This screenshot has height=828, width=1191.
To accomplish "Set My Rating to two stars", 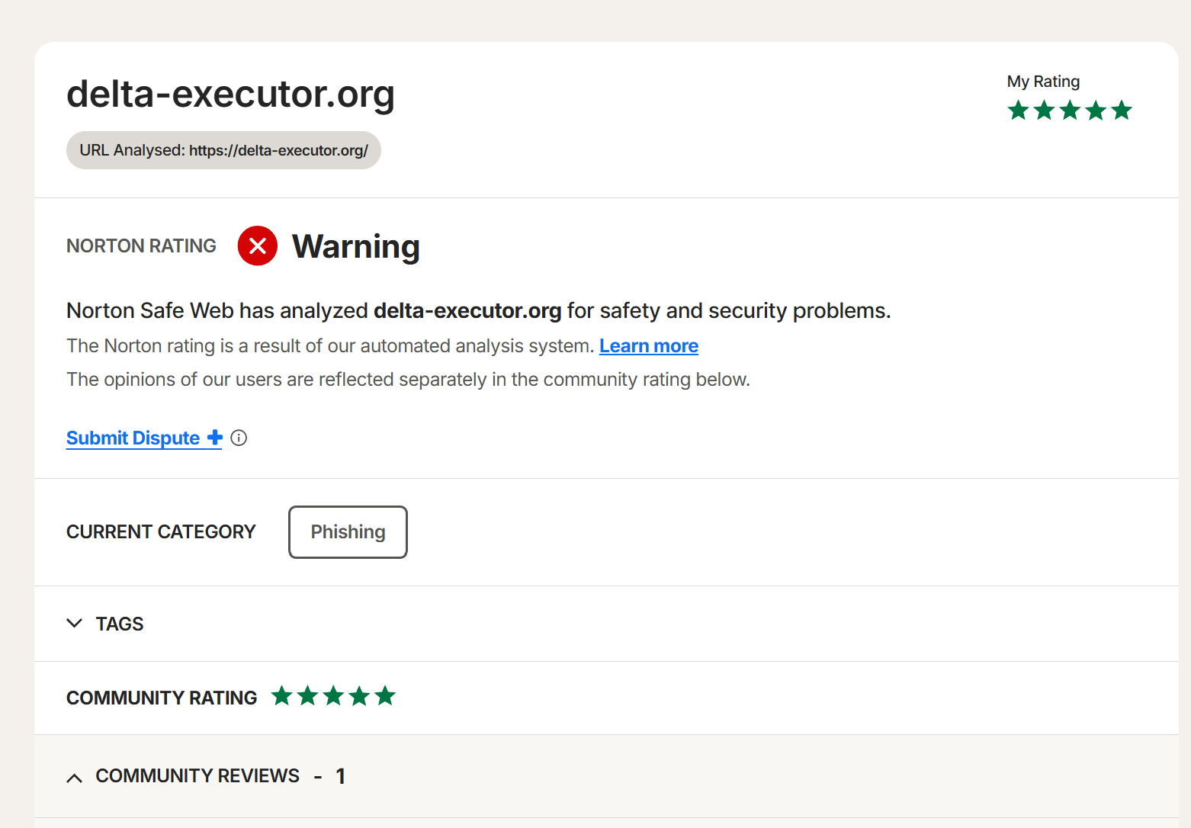I will [1044, 111].
